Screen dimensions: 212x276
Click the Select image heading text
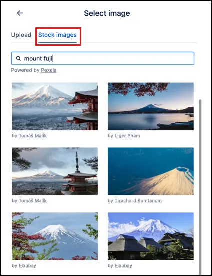pos(107,13)
